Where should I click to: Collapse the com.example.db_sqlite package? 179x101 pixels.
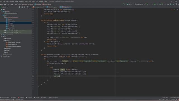click(3, 17)
